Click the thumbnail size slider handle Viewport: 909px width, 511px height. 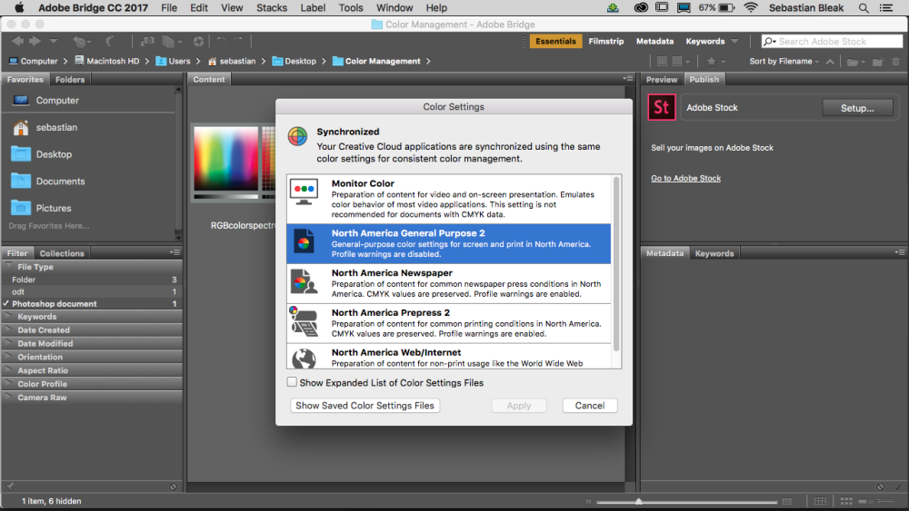tap(638, 502)
